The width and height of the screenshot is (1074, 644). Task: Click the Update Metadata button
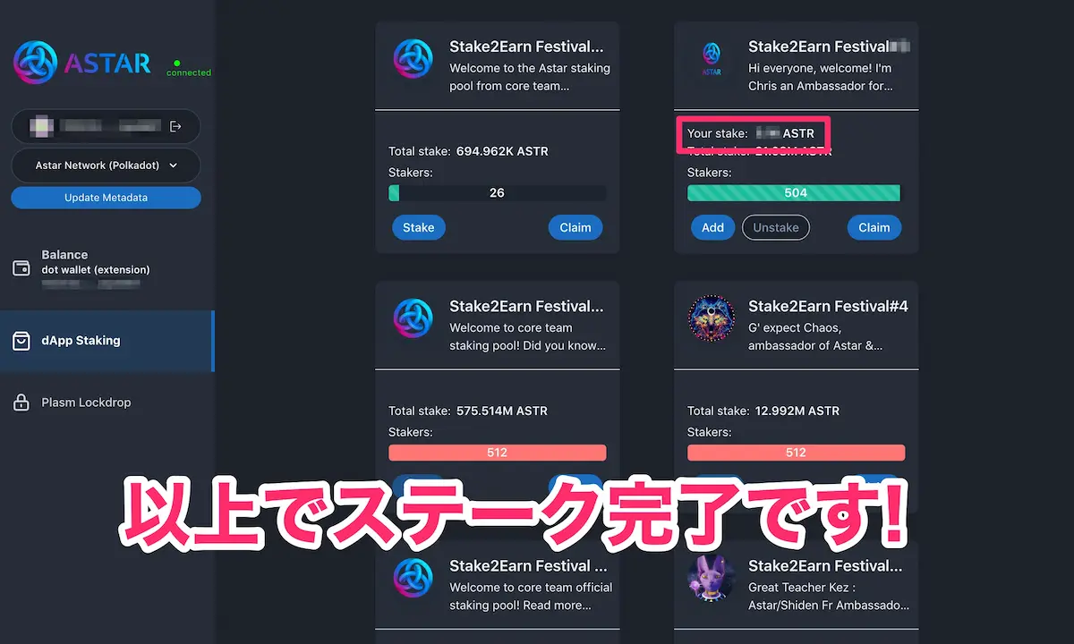click(106, 198)
